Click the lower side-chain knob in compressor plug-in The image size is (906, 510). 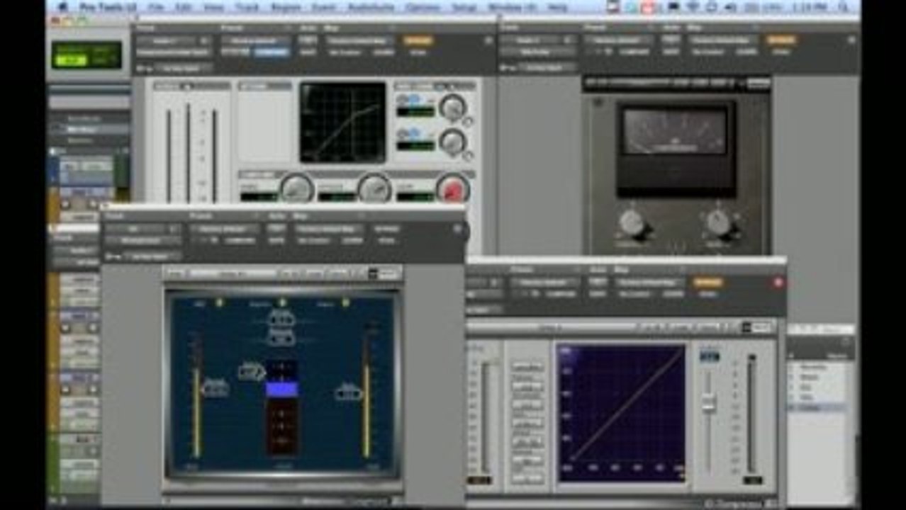[x=452, y=141]
